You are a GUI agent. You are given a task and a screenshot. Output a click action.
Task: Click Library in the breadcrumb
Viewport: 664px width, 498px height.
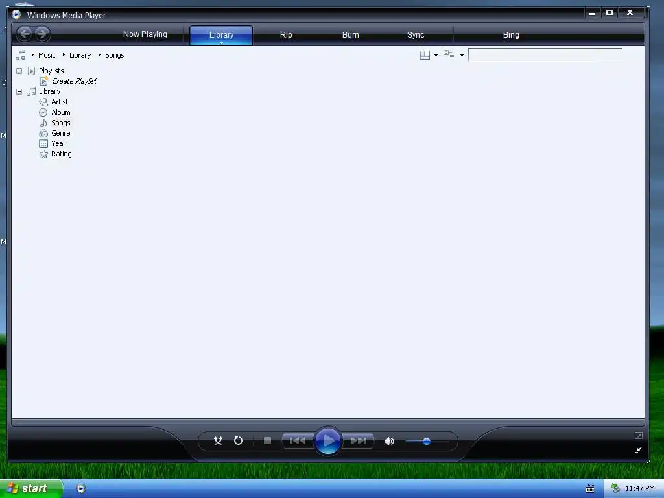tap(80, 55)
